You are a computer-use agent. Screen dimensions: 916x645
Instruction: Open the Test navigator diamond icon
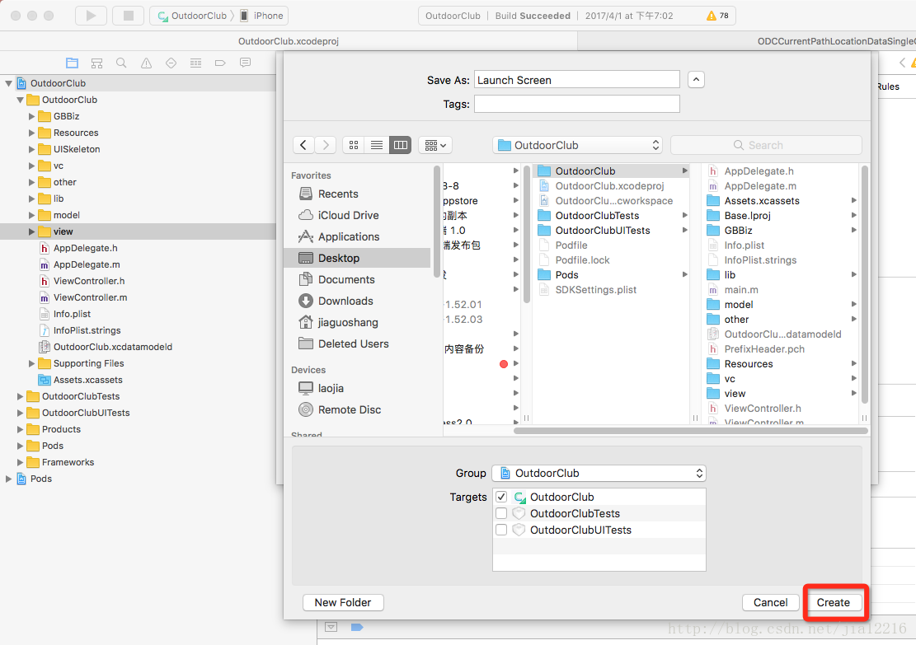[x=171, y=63]
